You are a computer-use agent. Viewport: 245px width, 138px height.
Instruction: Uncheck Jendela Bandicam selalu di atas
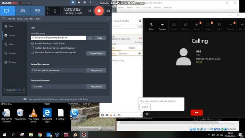tap(32, 43)
